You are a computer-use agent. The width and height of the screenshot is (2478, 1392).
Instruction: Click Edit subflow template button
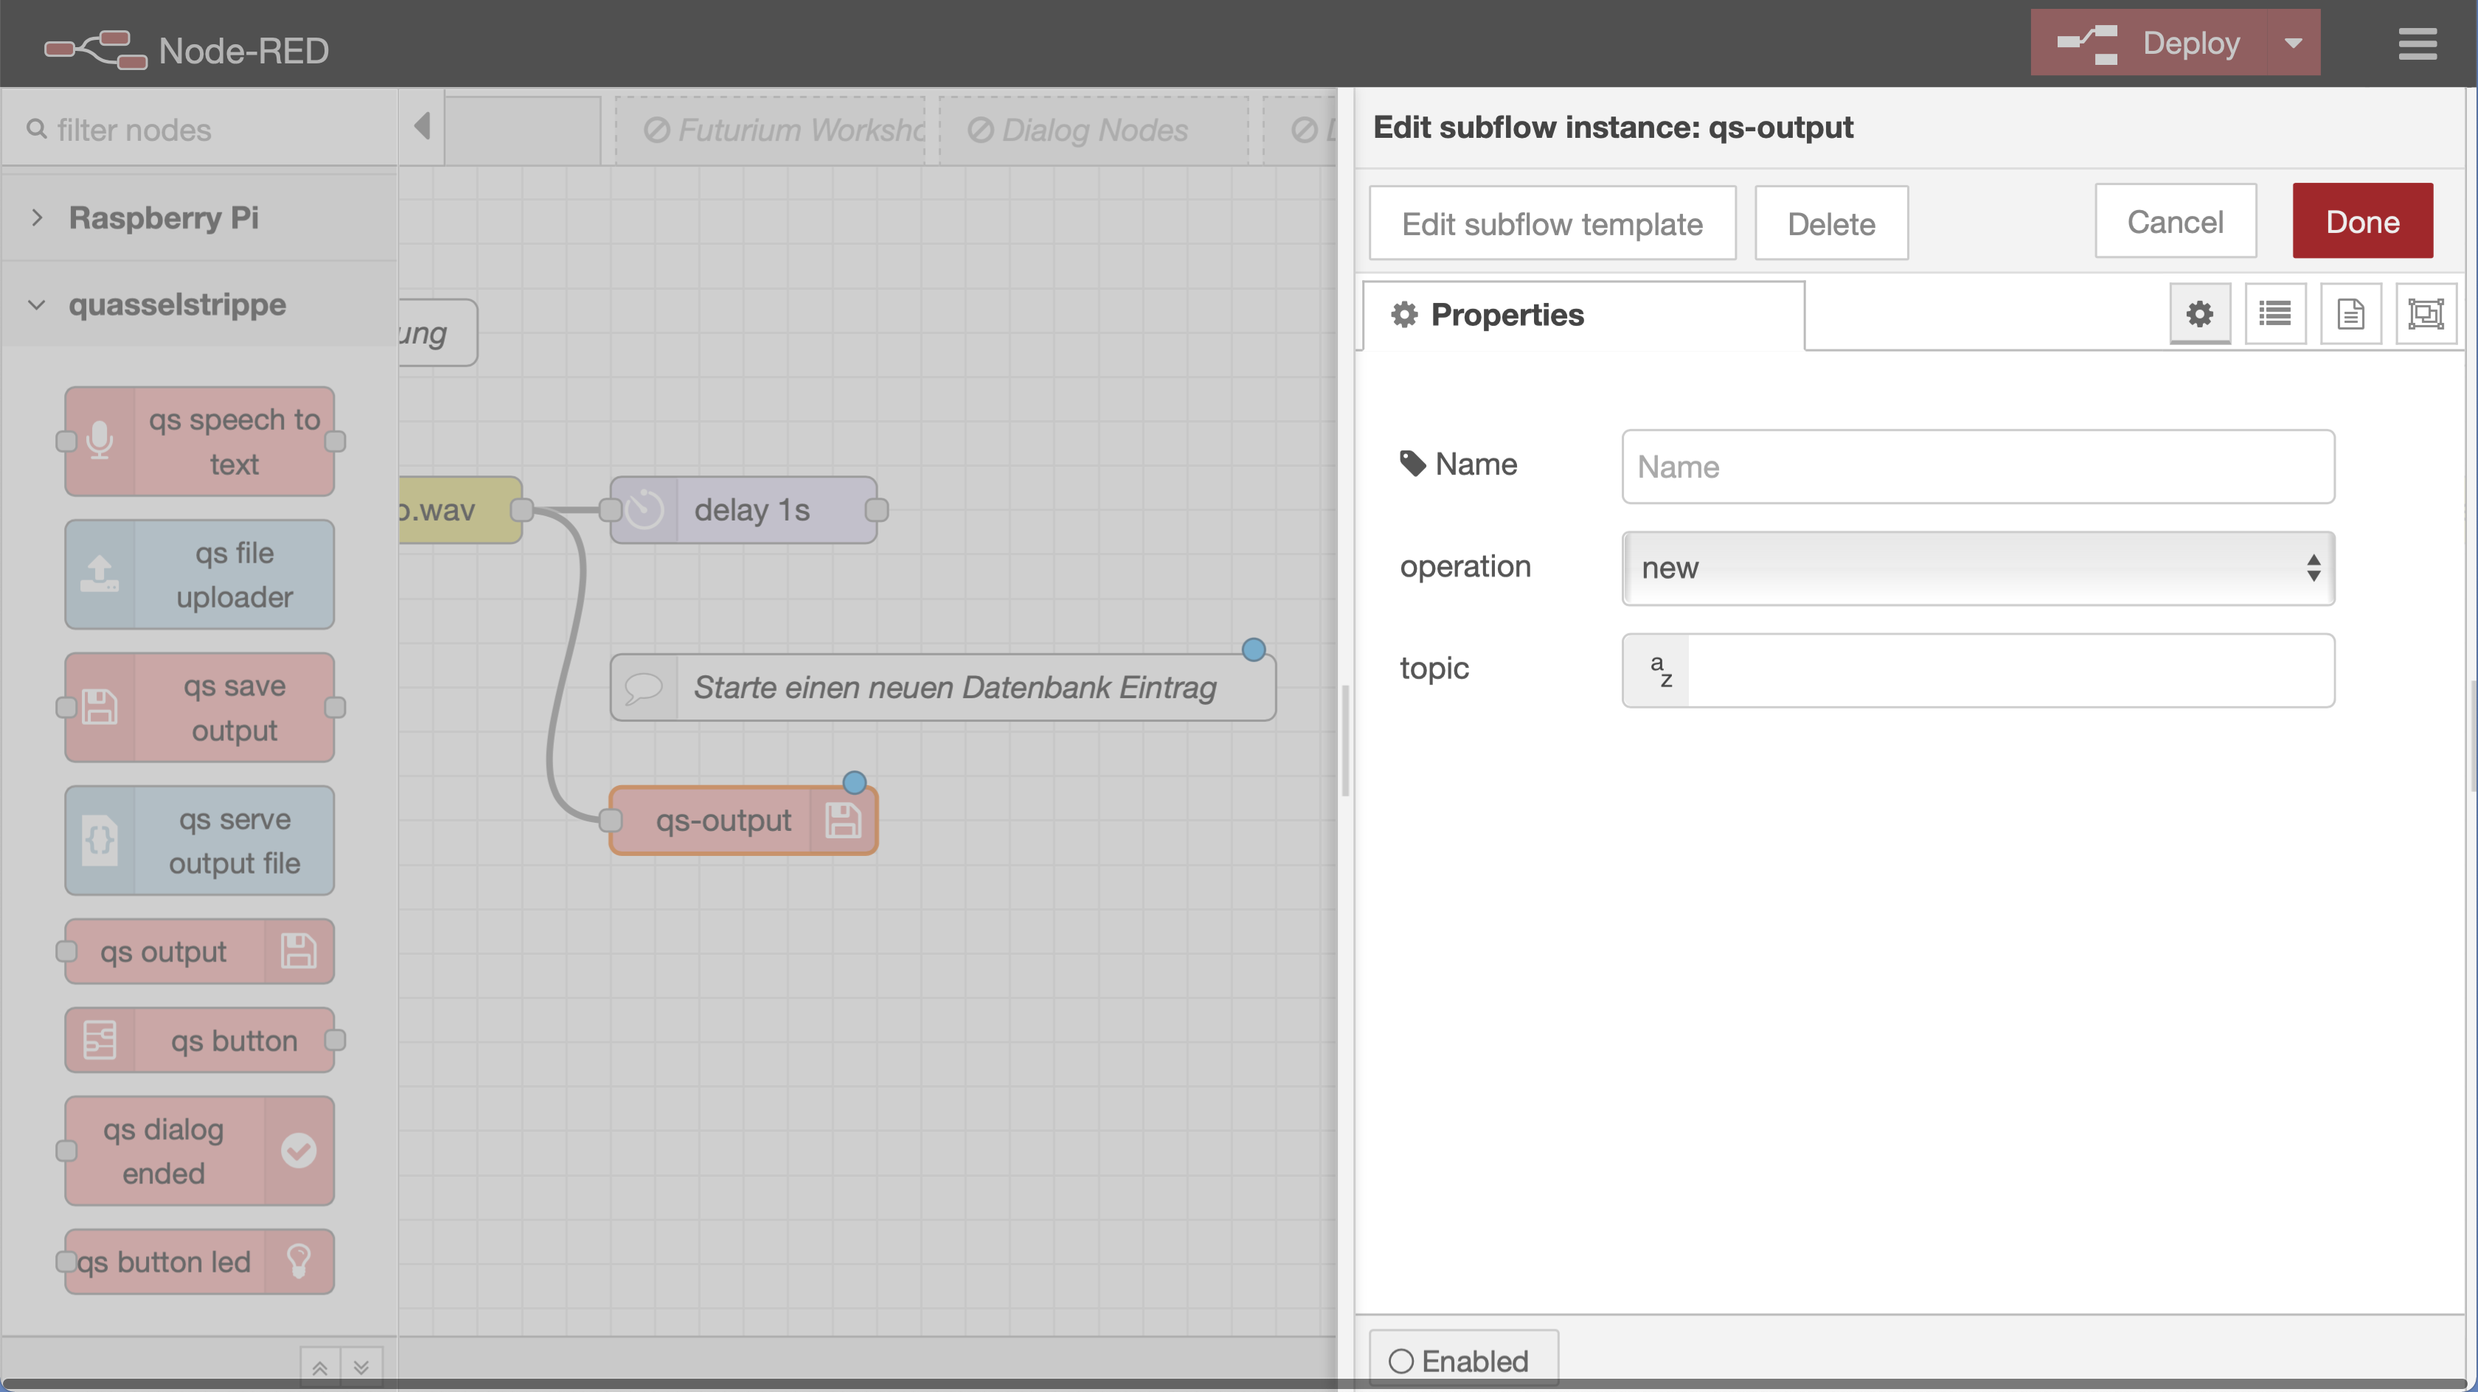pyautogui.click(x=1552, y=223)
